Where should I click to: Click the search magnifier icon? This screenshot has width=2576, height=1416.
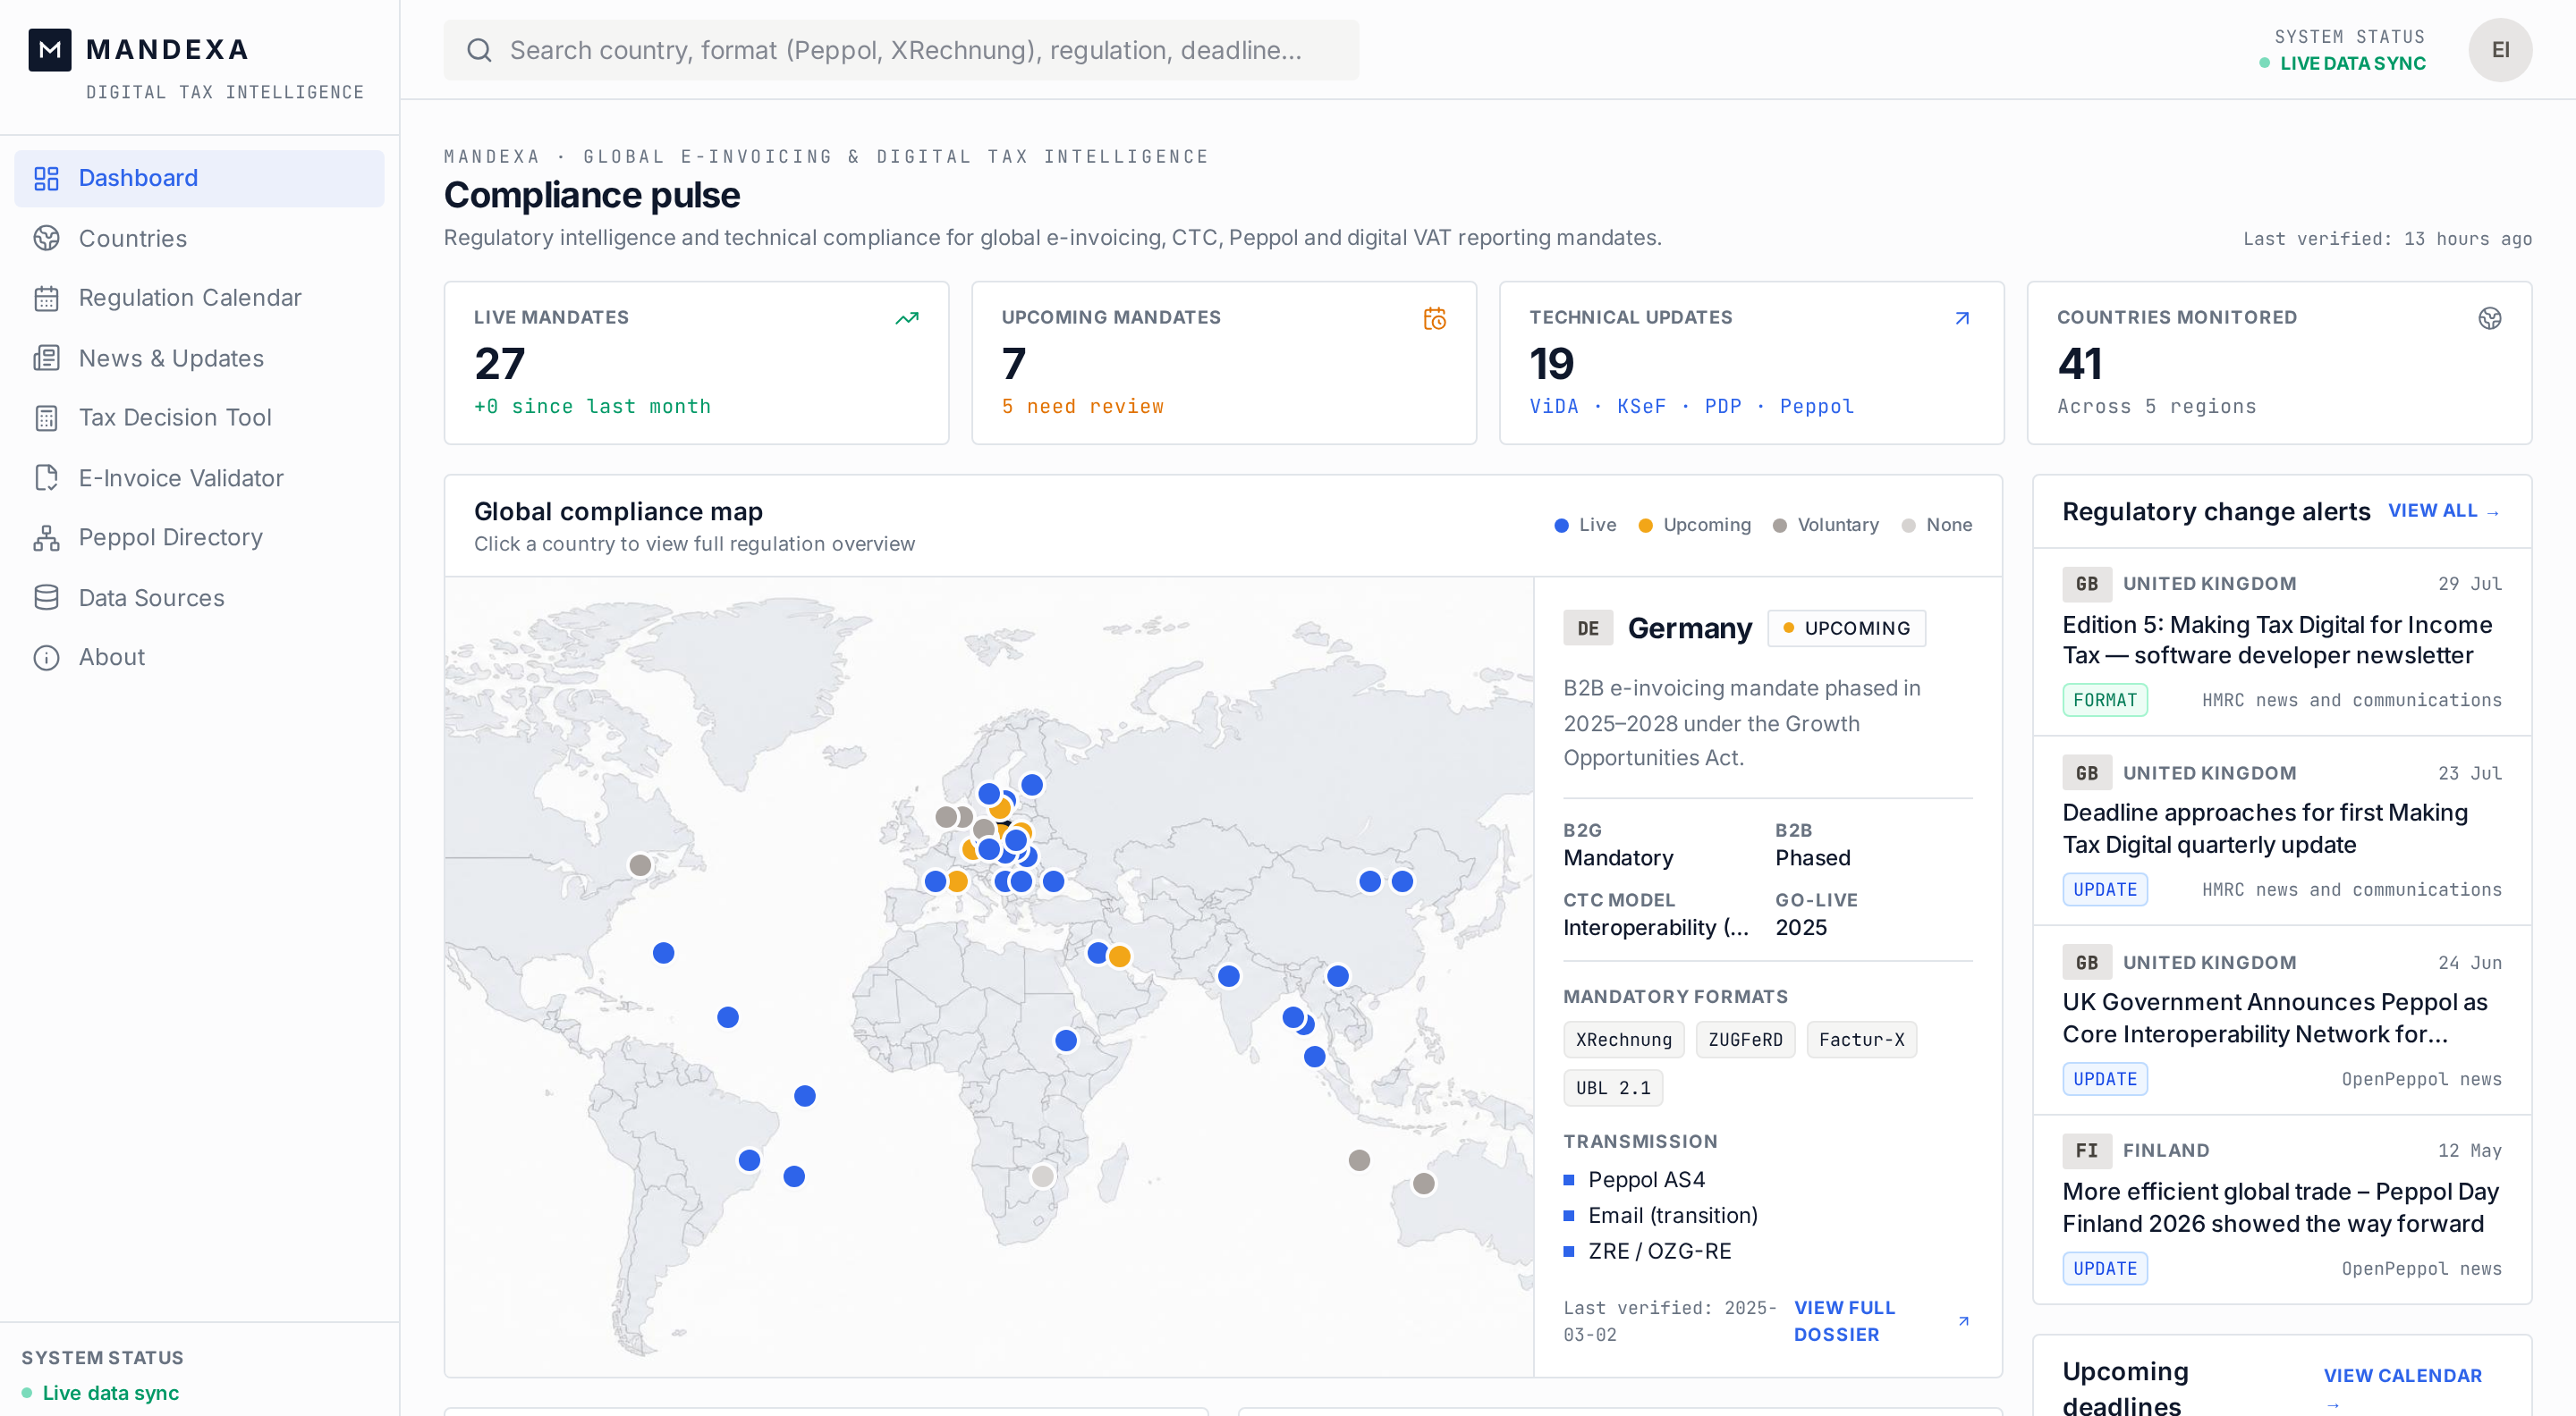click(x=479, y=50)
